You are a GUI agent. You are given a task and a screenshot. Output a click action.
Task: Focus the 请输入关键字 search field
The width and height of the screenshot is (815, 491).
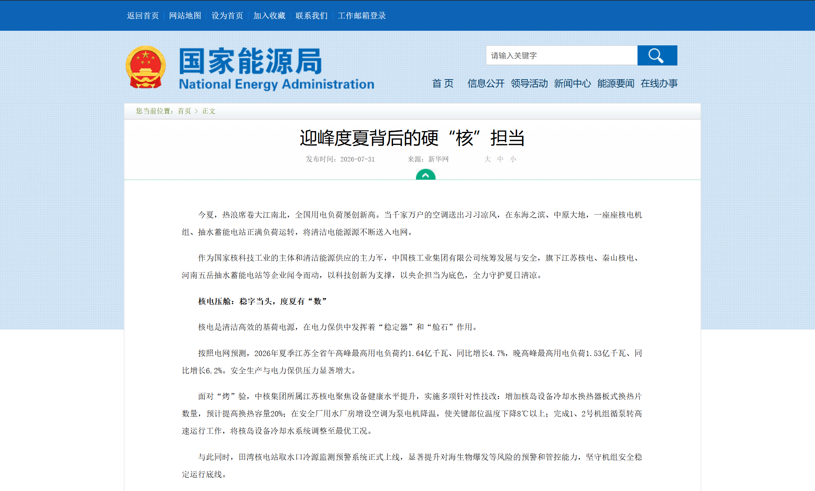click(562, 55)
